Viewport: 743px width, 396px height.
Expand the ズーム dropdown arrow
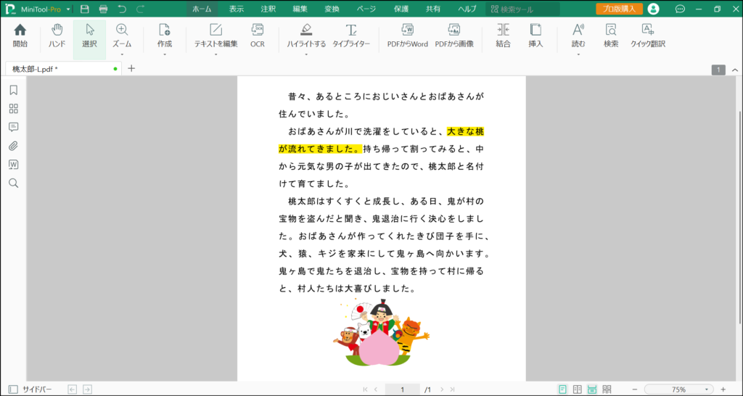click(x=122, y=54)
